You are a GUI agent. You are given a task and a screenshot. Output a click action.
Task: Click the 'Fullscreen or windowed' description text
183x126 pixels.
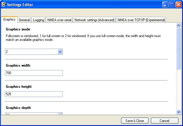pyautogui.click(x=83, y=38)
